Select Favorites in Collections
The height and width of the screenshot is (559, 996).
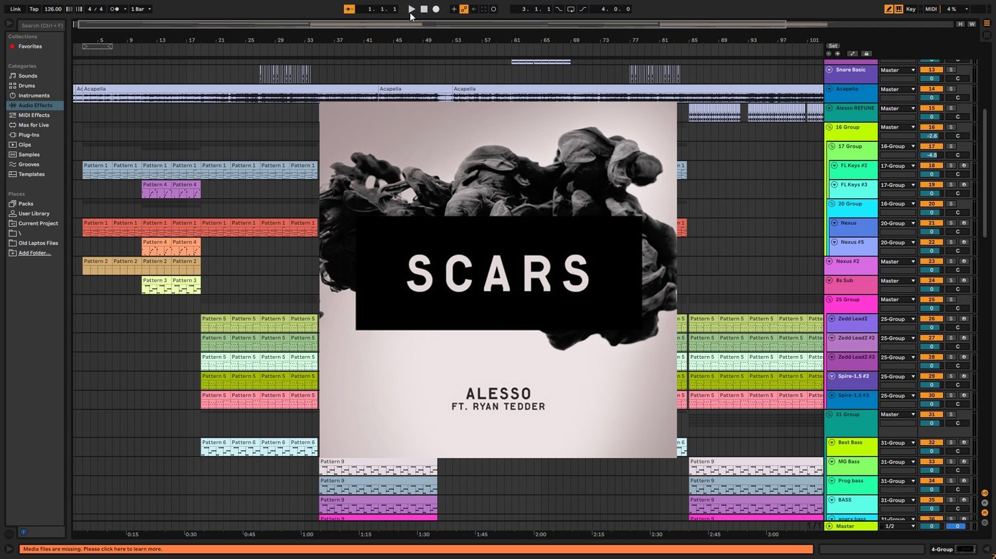[x=30, y=46]
